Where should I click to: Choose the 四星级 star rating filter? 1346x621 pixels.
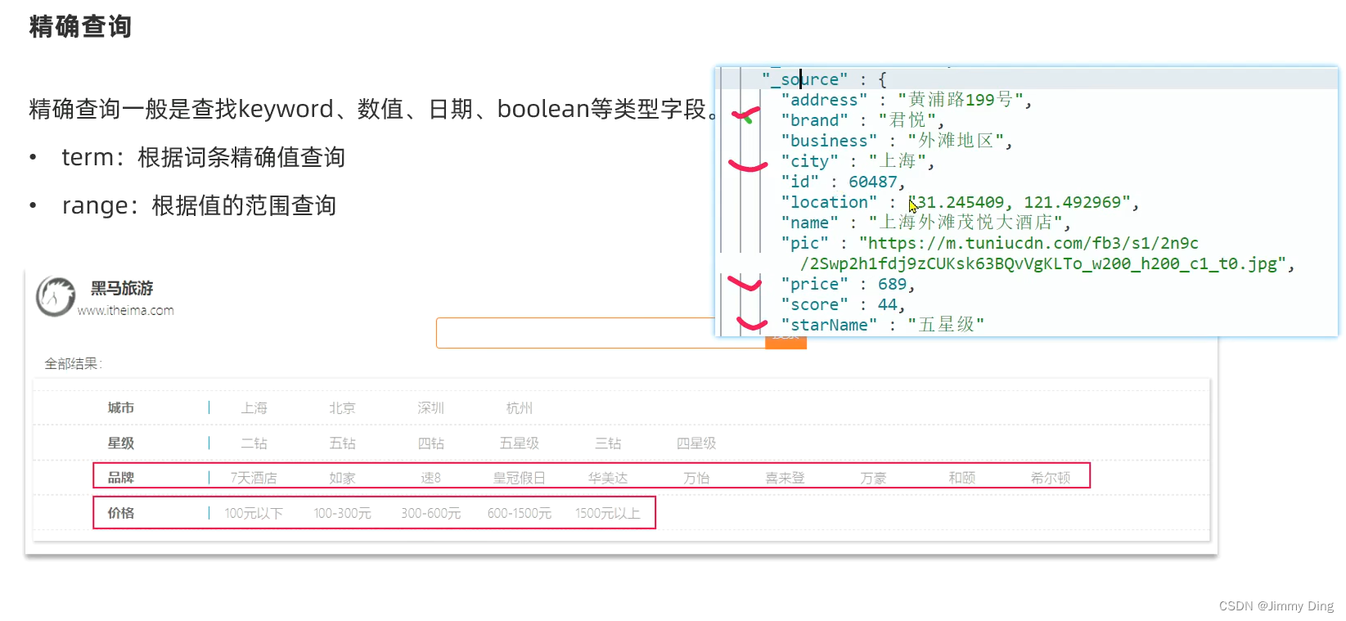(x=696, y=443)
